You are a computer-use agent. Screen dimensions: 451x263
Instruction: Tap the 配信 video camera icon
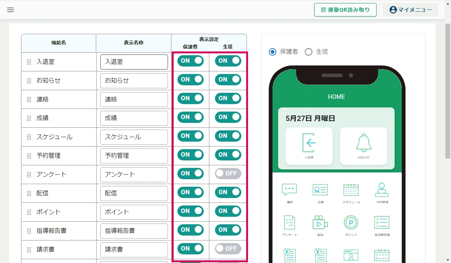click(320, 222)
